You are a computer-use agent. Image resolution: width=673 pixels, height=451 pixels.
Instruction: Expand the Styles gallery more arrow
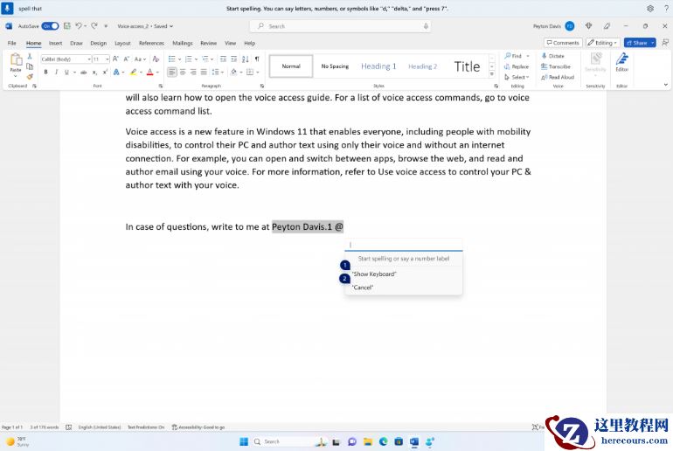pyautogui.click(x=492, y=74)
